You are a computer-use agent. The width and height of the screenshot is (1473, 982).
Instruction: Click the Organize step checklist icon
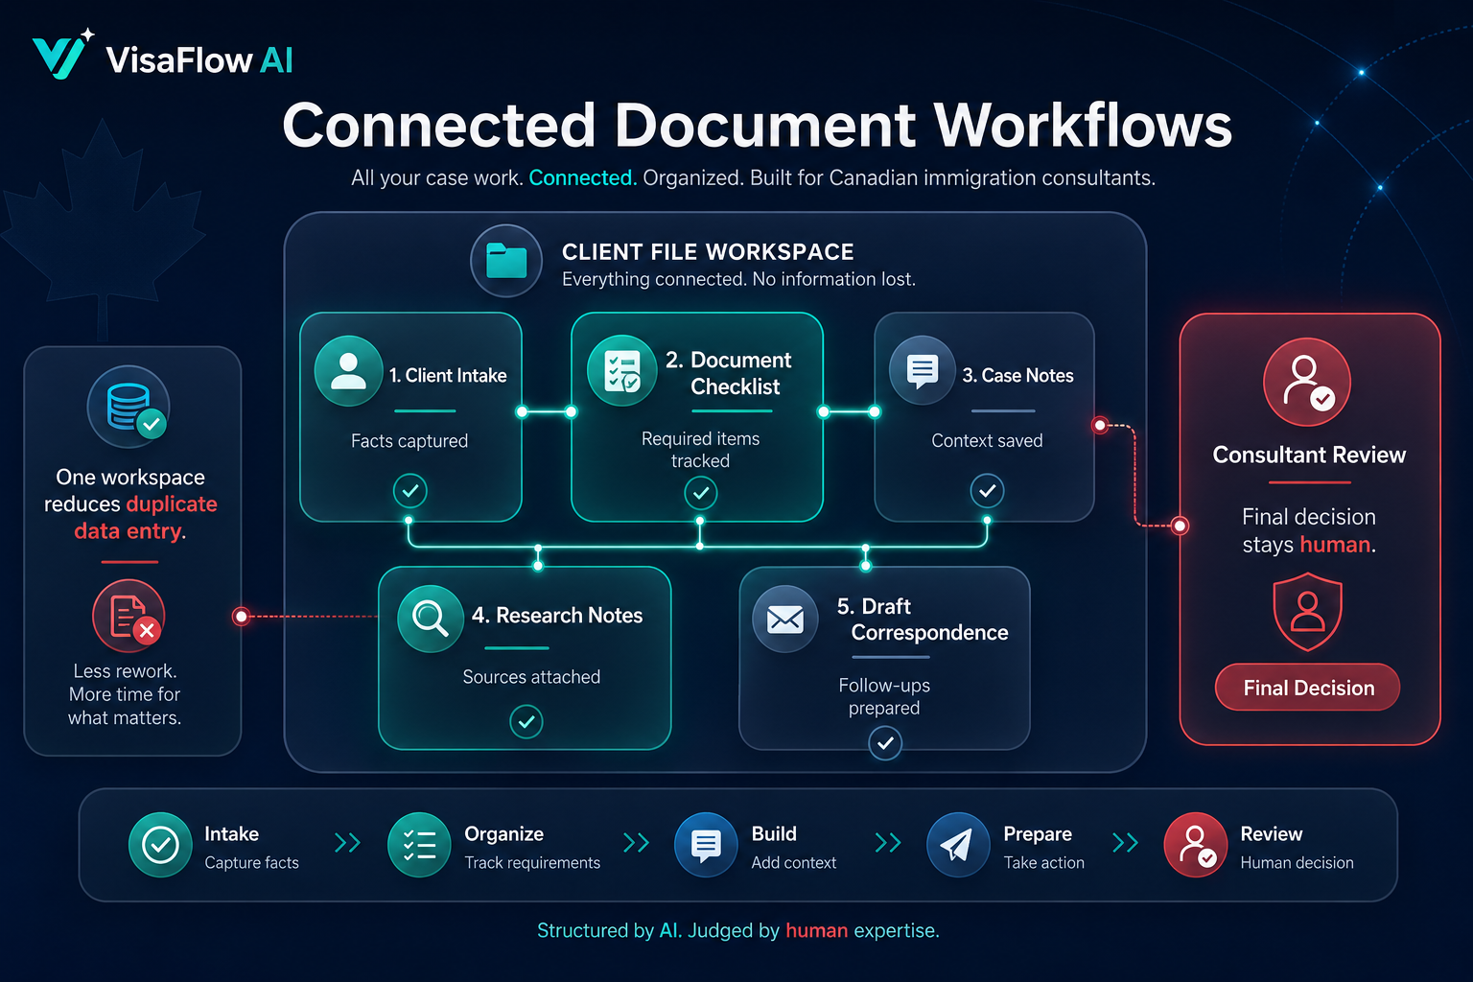[419, 845]
